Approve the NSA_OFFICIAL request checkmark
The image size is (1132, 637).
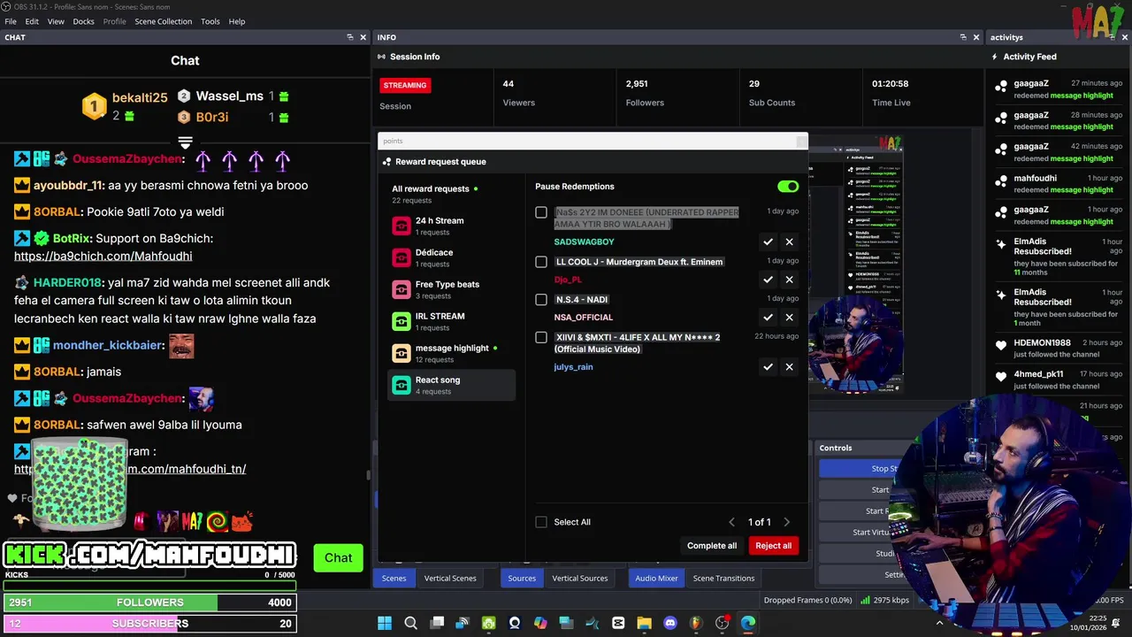[x=768, y=317]
